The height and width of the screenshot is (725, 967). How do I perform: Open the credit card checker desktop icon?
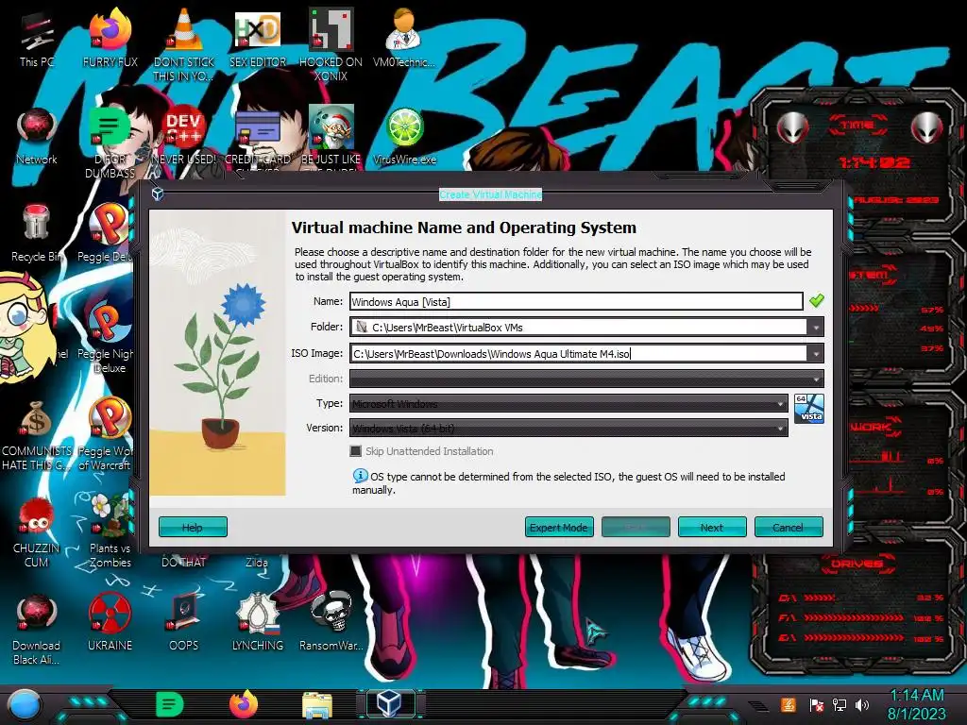click(x=257, y=139)
